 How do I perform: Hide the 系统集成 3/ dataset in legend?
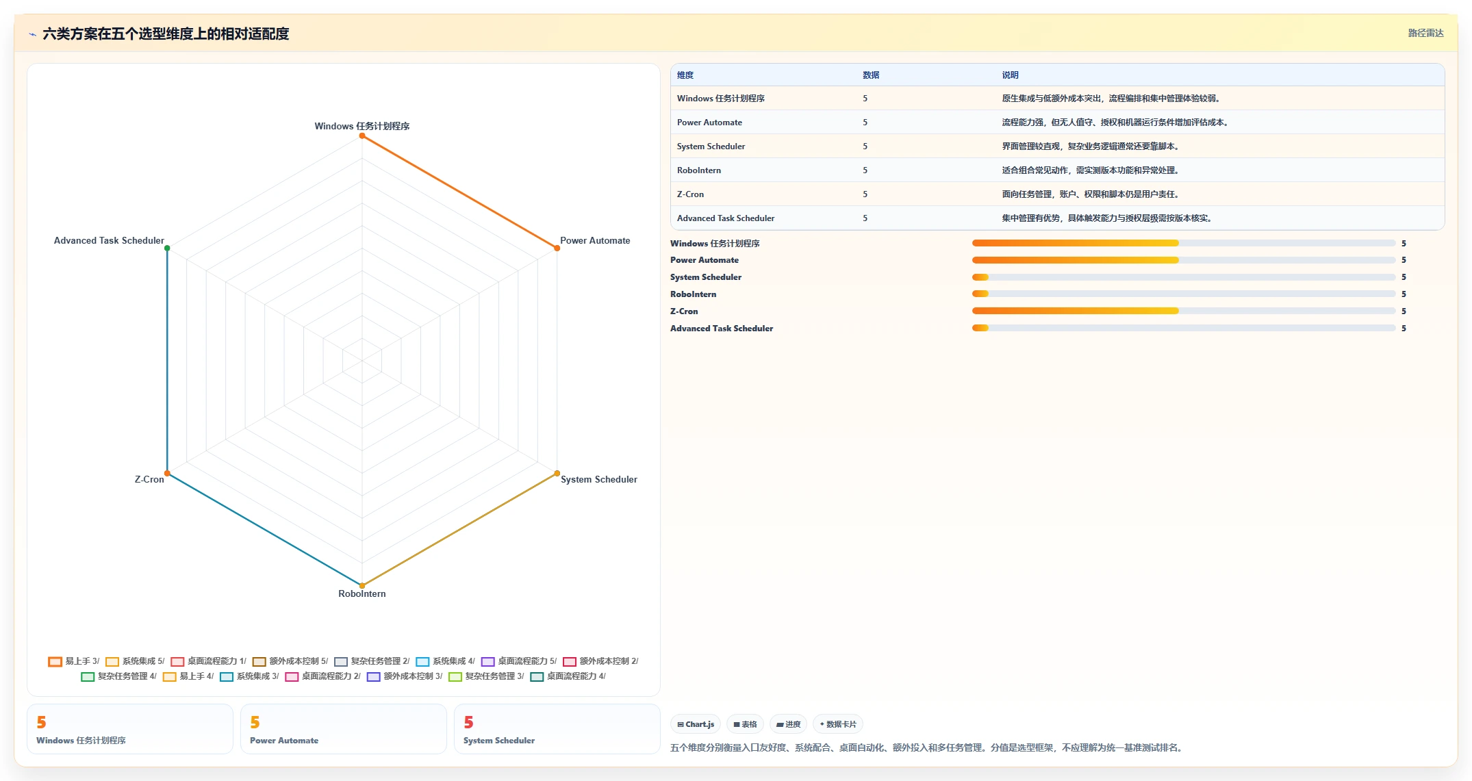[x=249, y=676]
